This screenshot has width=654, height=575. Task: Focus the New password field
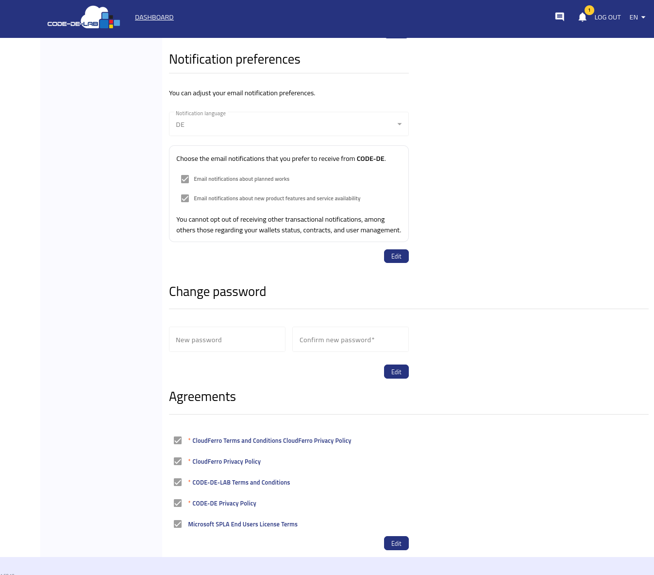pos(227,339)
